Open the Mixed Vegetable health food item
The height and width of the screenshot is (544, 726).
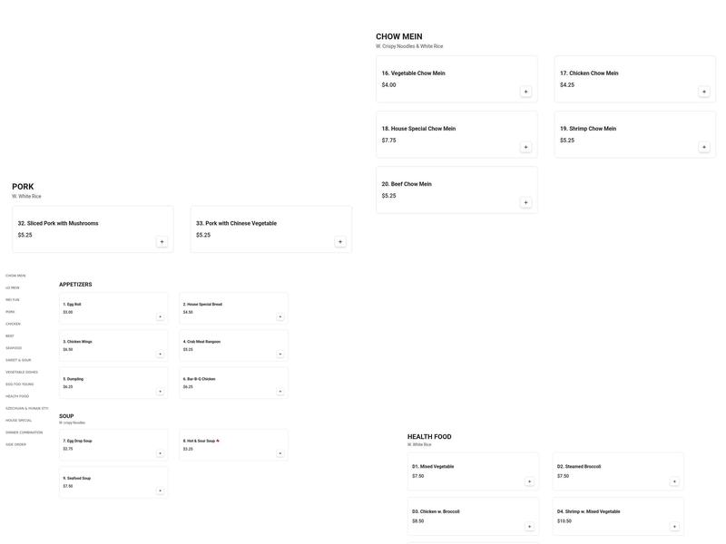click(x=436, y=467)
